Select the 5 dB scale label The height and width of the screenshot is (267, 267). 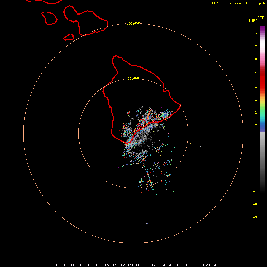pos(256,60)
